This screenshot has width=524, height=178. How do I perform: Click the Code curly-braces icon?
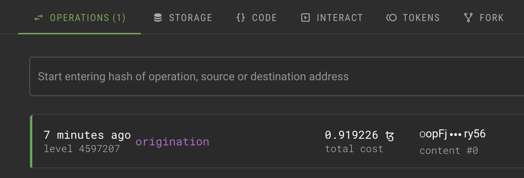pos(241,18)
